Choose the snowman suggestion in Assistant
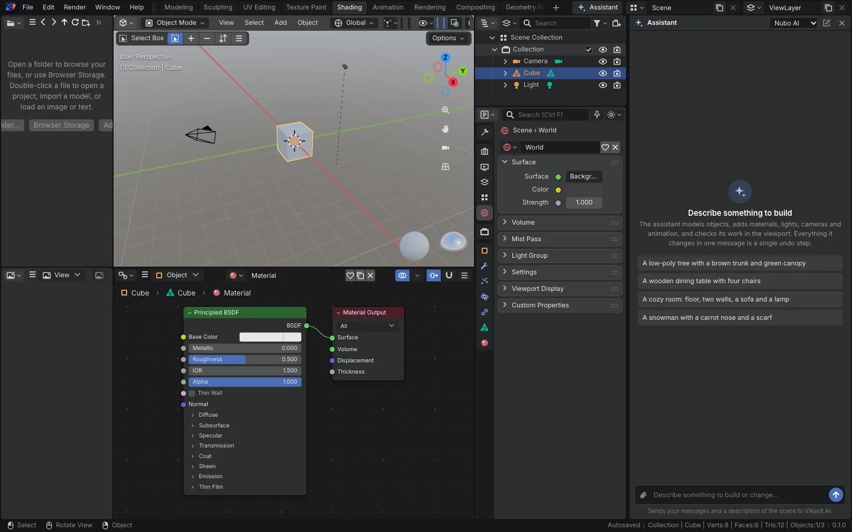This screenshot has height=532, width=852. 740,317
